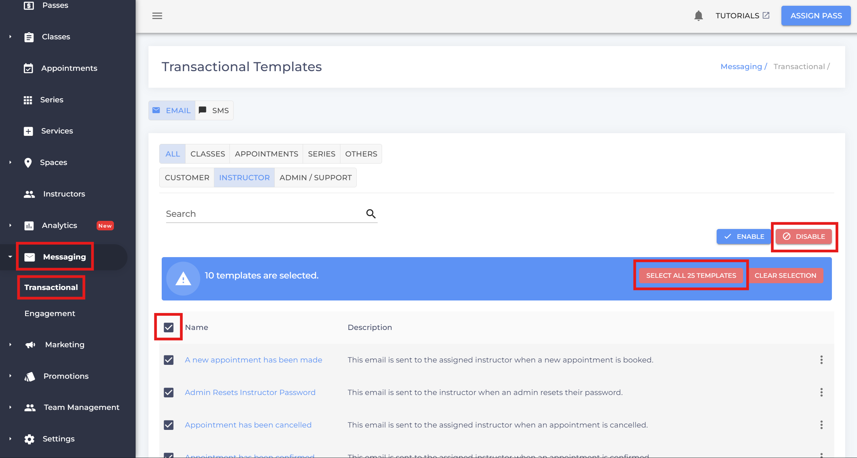This screenshot has height=458, width=857.
Task: Open three-dot menu for Admin Resets Instructor Password
Action: click(x=821, y=392)
